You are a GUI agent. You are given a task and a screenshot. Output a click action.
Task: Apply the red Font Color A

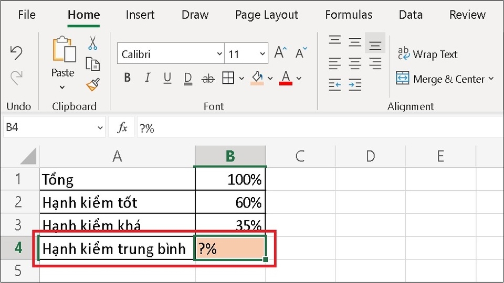click(x=286, y=78)
